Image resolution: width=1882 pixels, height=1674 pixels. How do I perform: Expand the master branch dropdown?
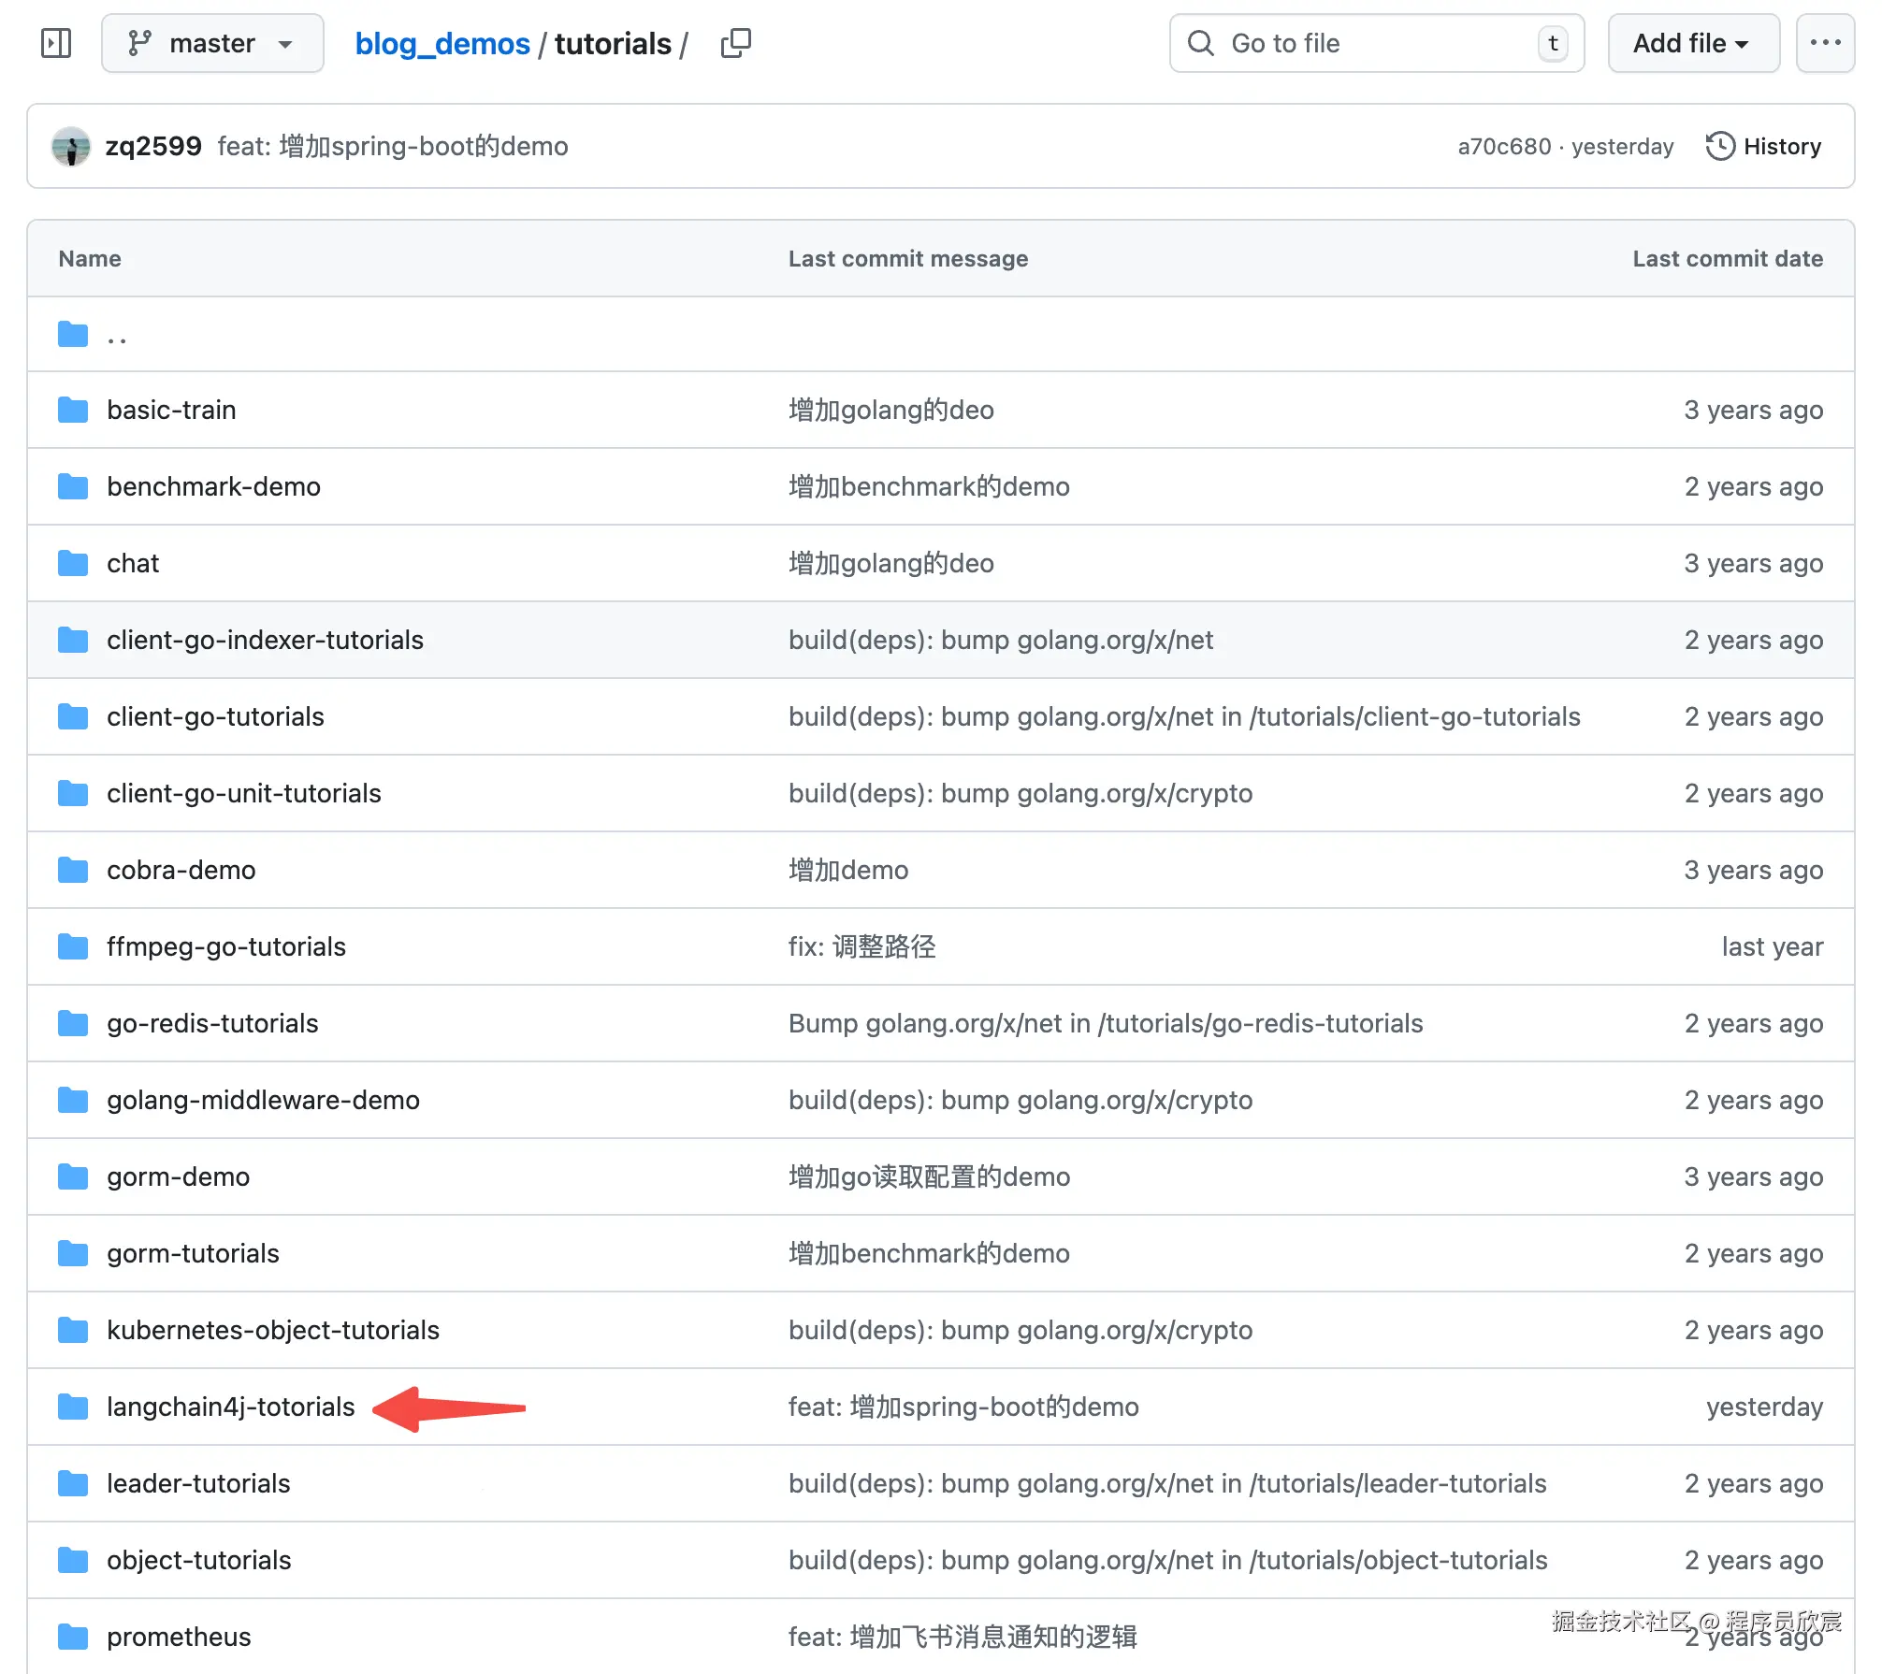point(212,43)
